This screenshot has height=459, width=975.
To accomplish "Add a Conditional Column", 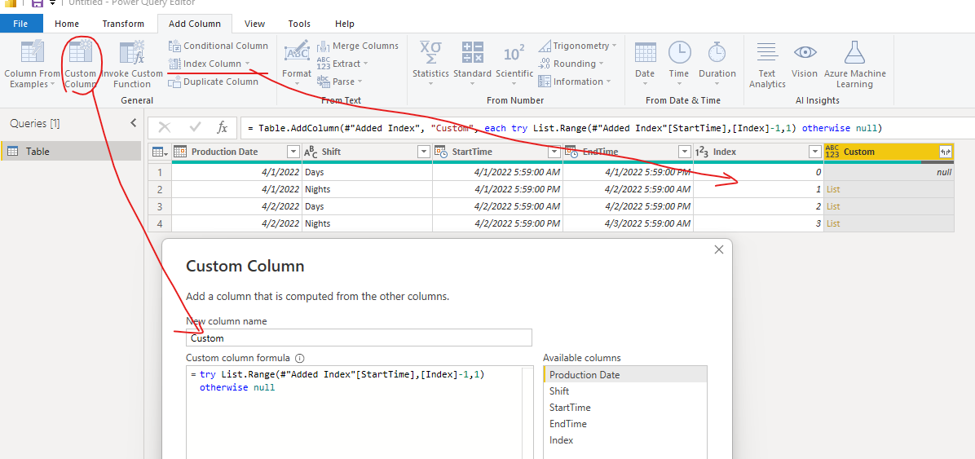I will [x=218, y=46].
